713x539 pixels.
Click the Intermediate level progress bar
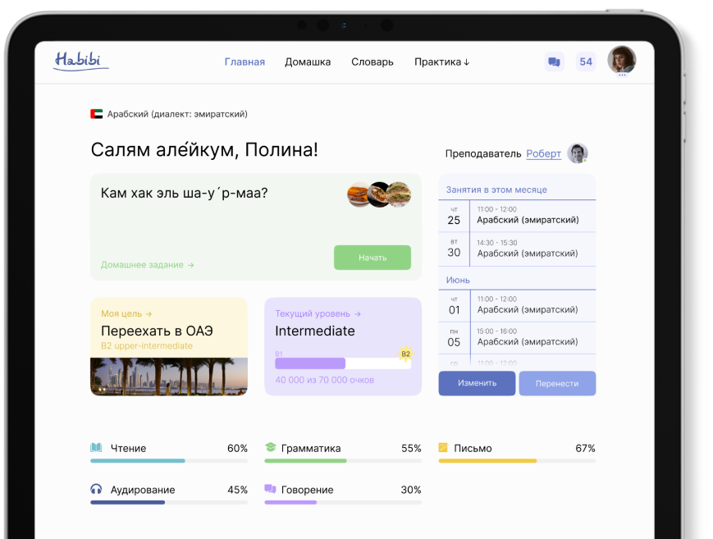(x=343, y=363)
